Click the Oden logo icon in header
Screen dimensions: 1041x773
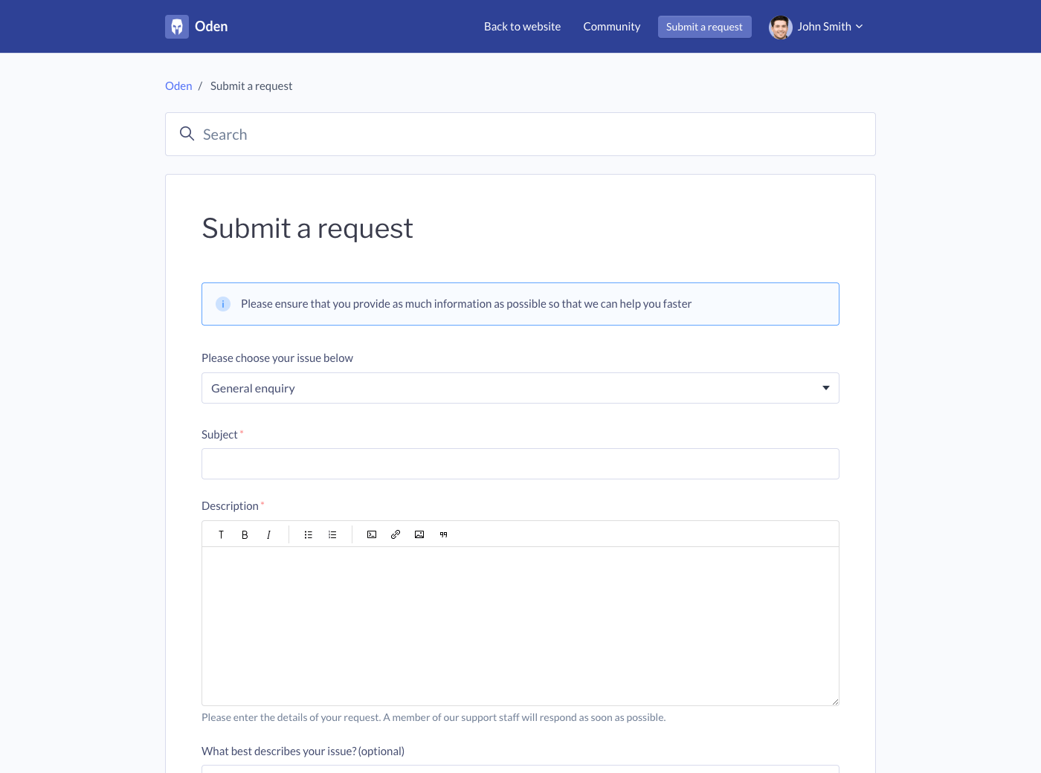point(177,27)
